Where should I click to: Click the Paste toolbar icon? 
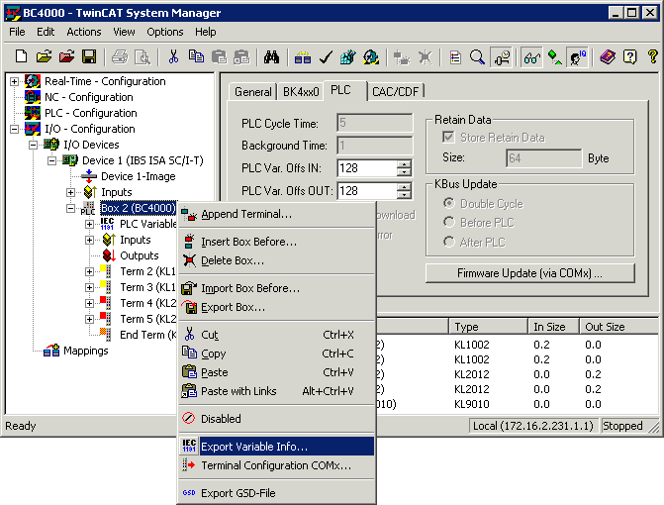pyautogui.click(x=219, y=56)
